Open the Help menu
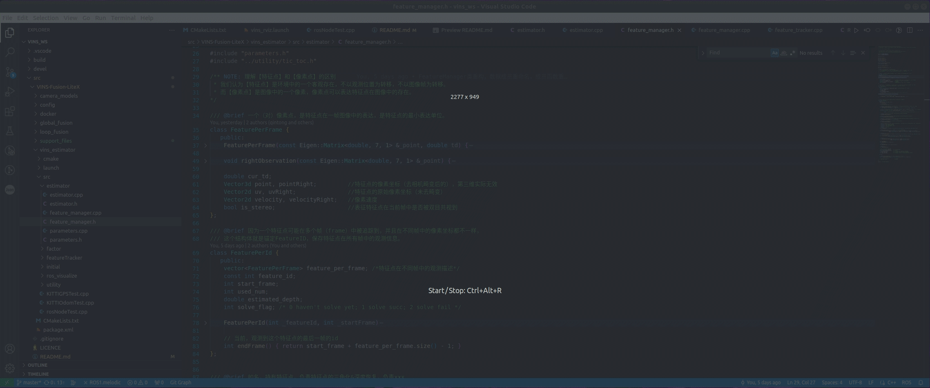Image resolution: width=930 pixels, height=388 pixels. pyautogui.click(x=147, y=18)
